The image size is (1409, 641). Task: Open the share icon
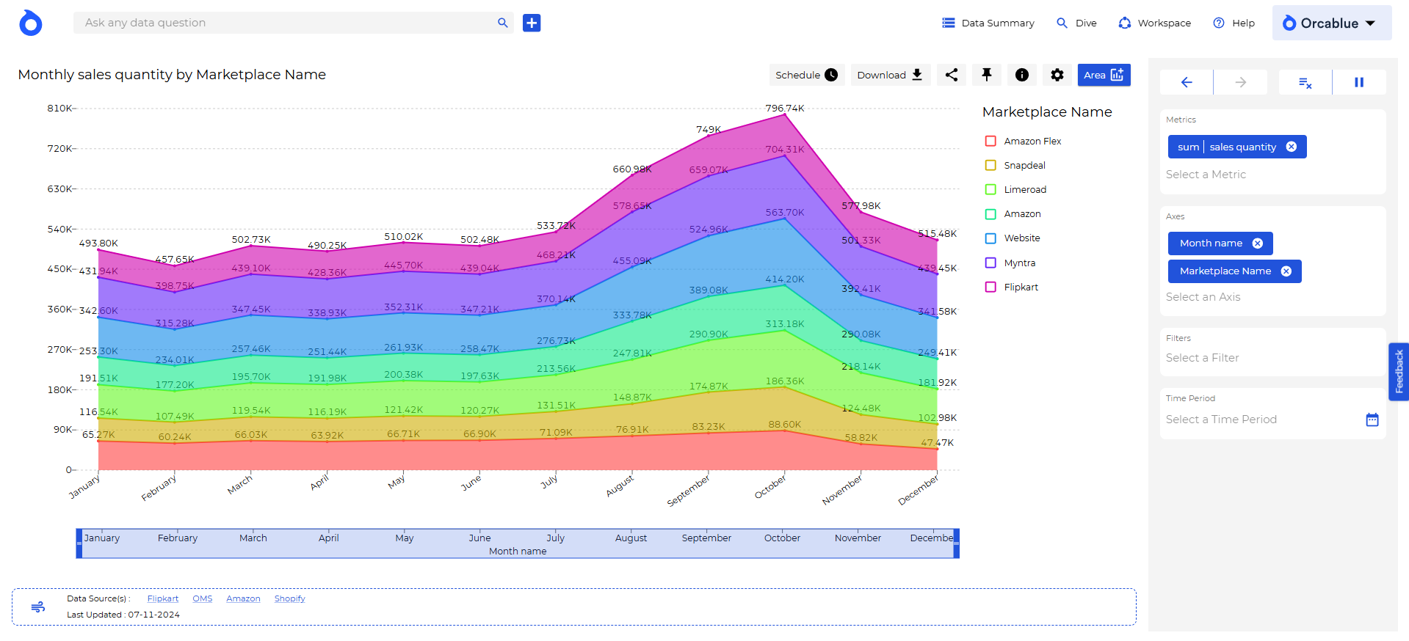952,75
